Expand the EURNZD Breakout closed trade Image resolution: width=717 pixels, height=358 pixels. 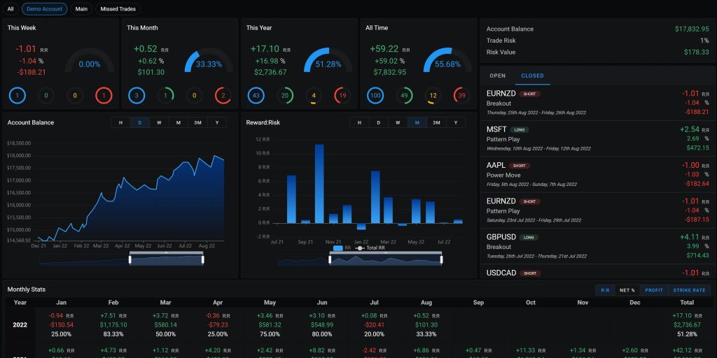coord(597,102)
